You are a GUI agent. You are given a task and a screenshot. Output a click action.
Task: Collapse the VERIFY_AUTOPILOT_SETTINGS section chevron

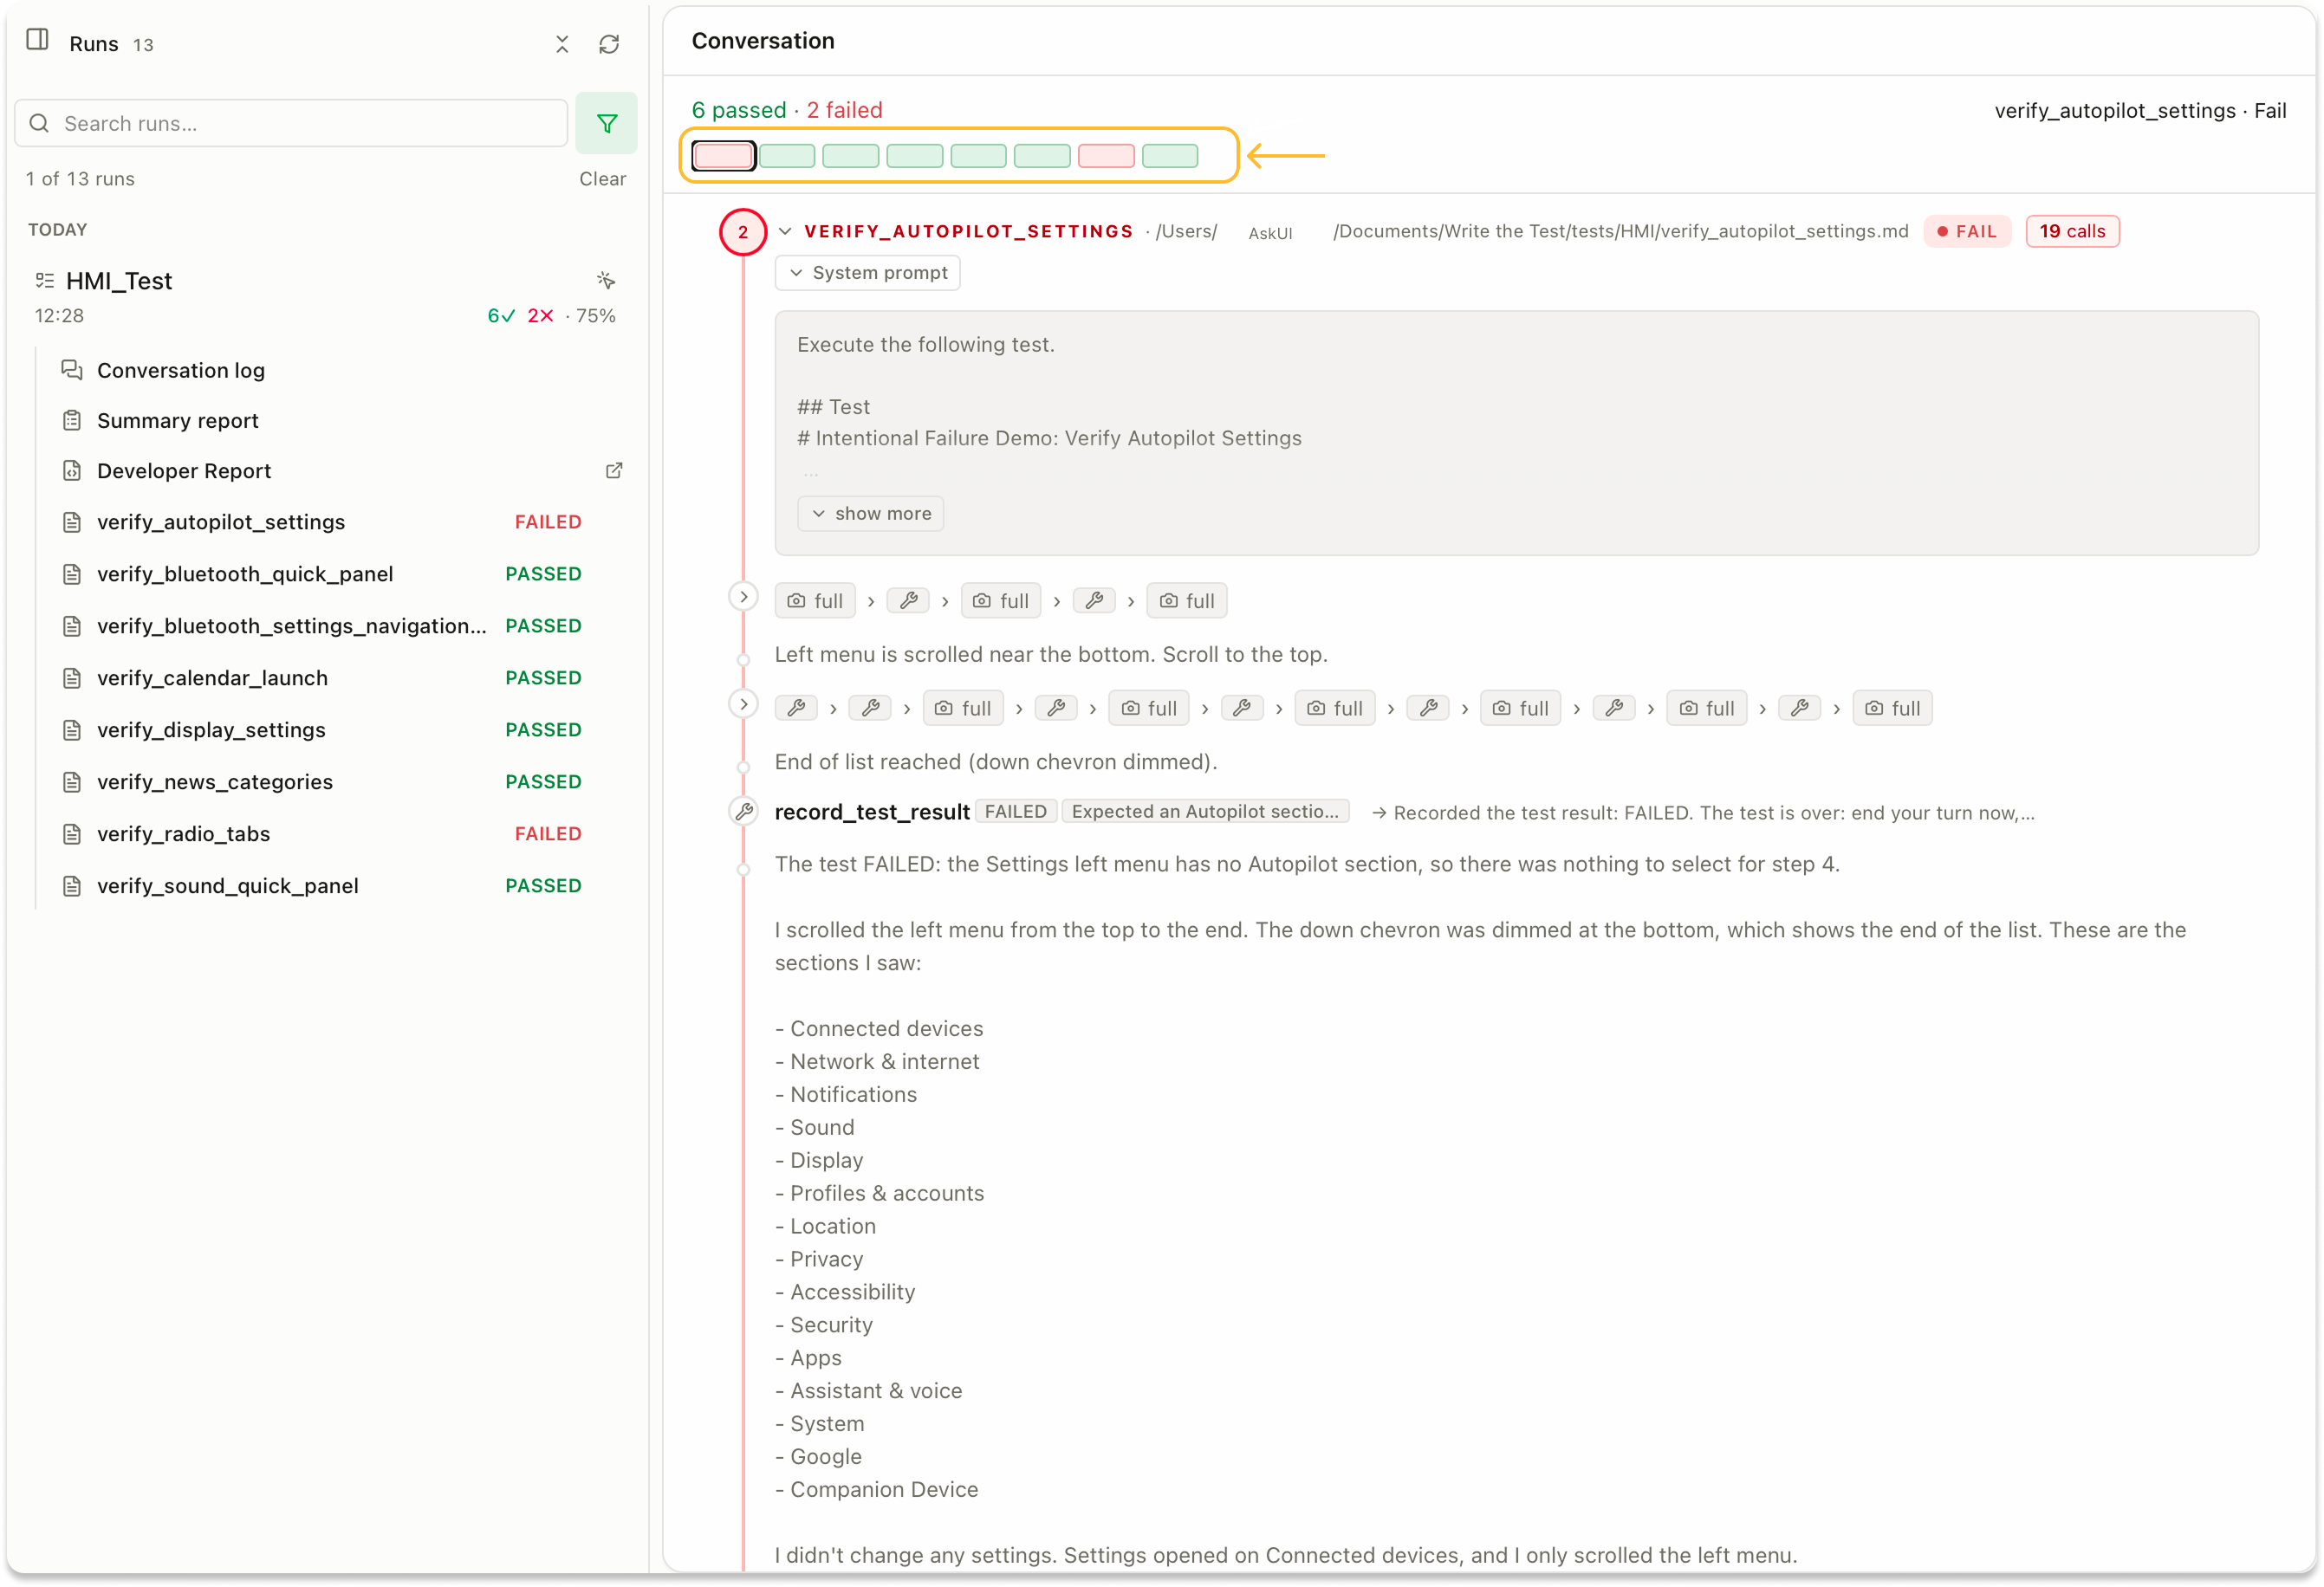click(785, 231)
